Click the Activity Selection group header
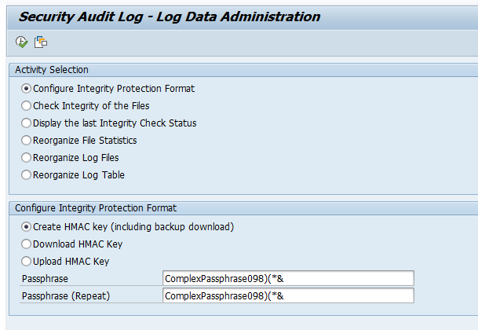478x330 pixels. [x=52, y=70]
